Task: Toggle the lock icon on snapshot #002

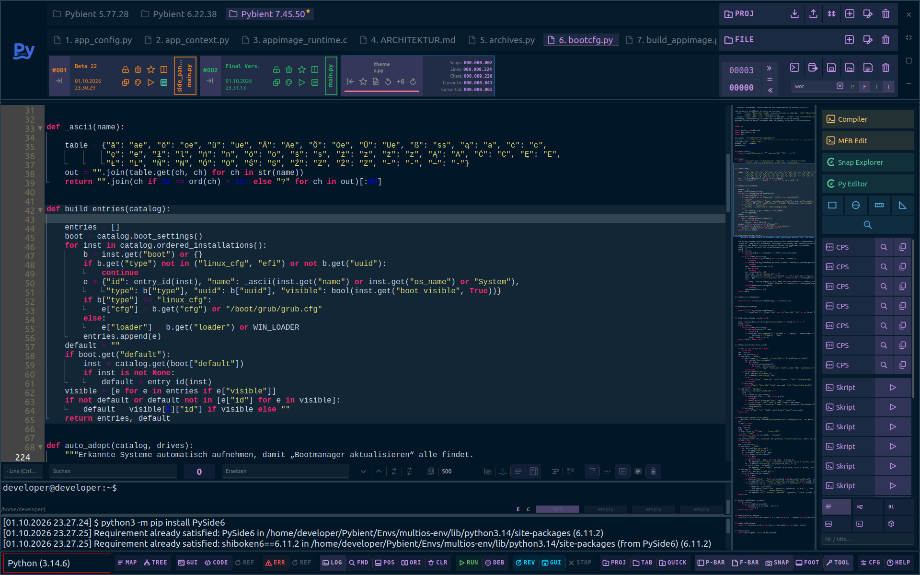Action: click(x=276, y=69)
